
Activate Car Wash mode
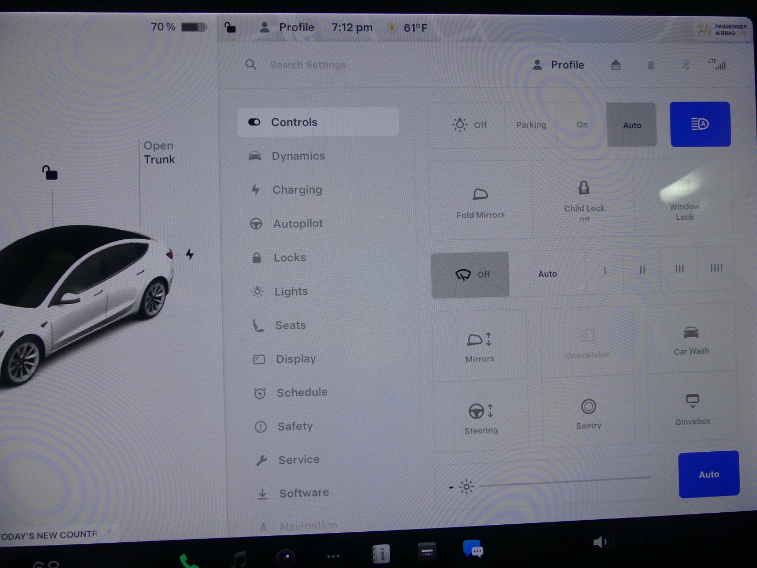(x=691, y=339)
